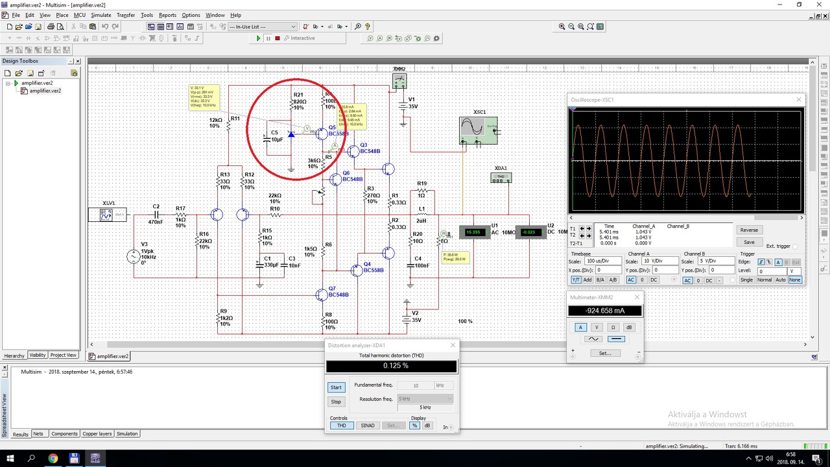Pause the running simulation
The height and width of the screenshot is (467, 830).
268,38
